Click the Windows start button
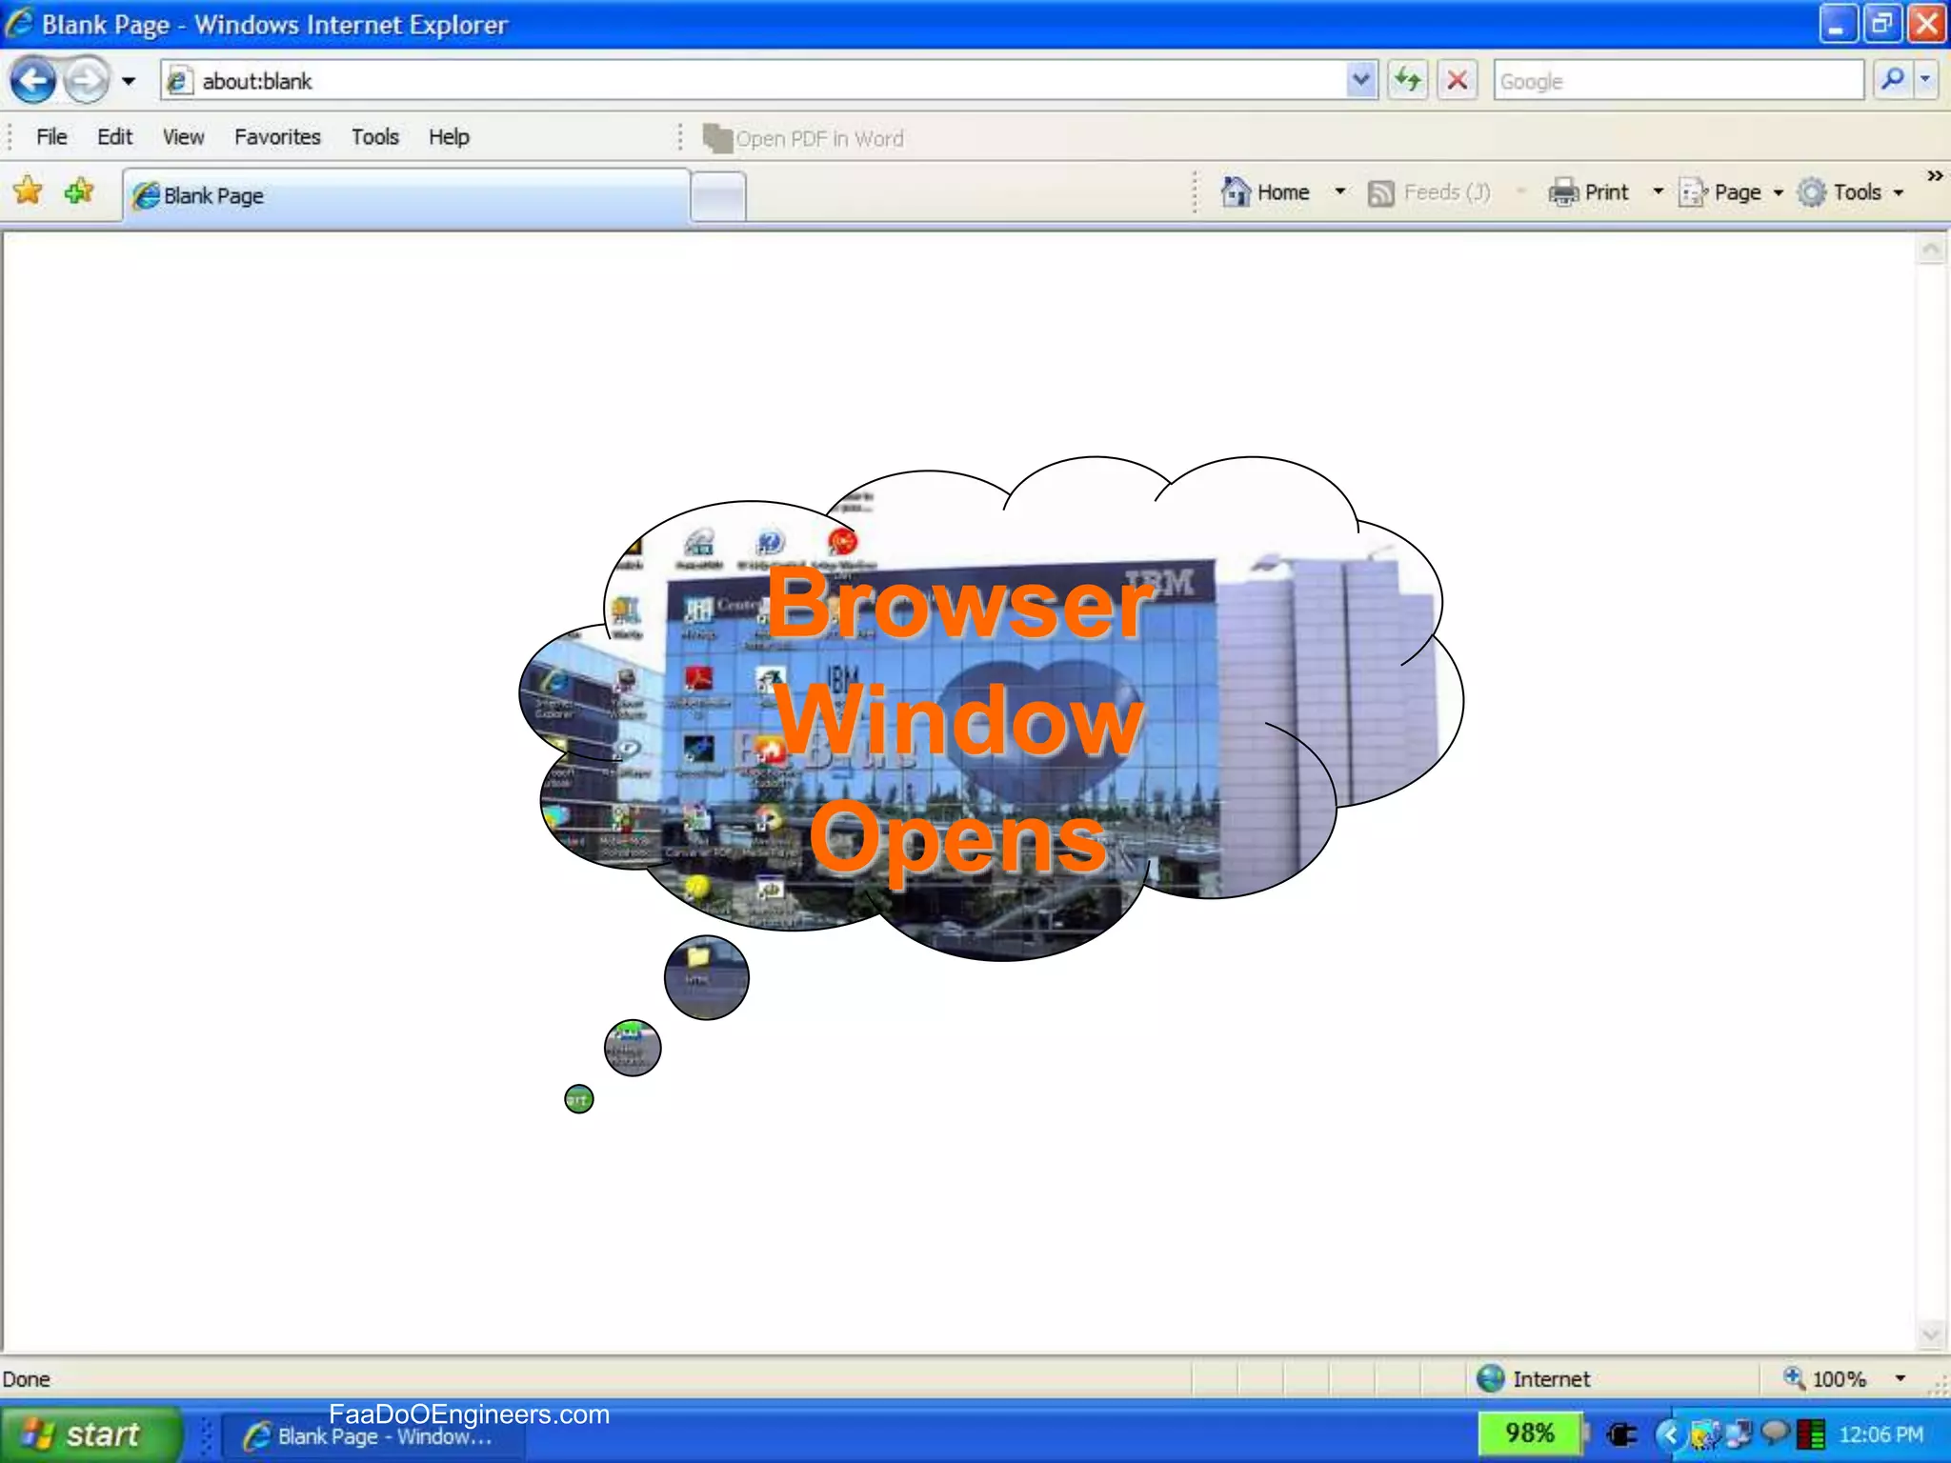 tap(91, 1433)
